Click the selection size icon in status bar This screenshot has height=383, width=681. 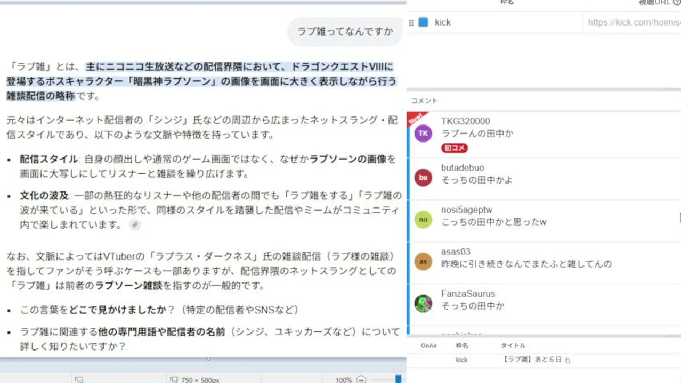pyautogui.click(x=79, y=379)
